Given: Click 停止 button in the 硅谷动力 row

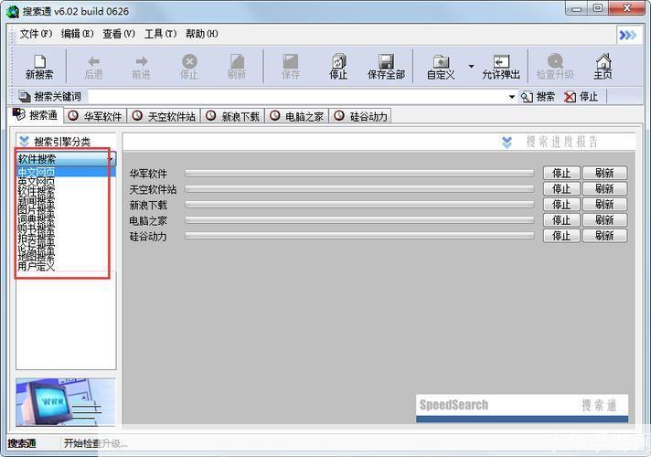Looking at the screenshot, I should (561, 236).
